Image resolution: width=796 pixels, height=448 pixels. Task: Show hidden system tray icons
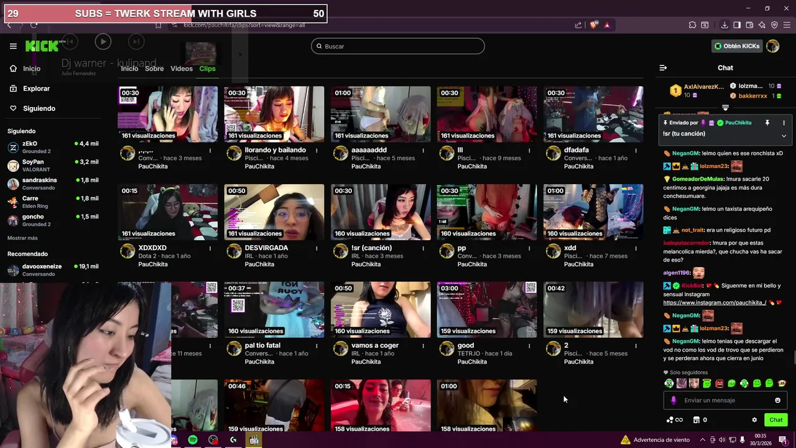click(702, 440)
